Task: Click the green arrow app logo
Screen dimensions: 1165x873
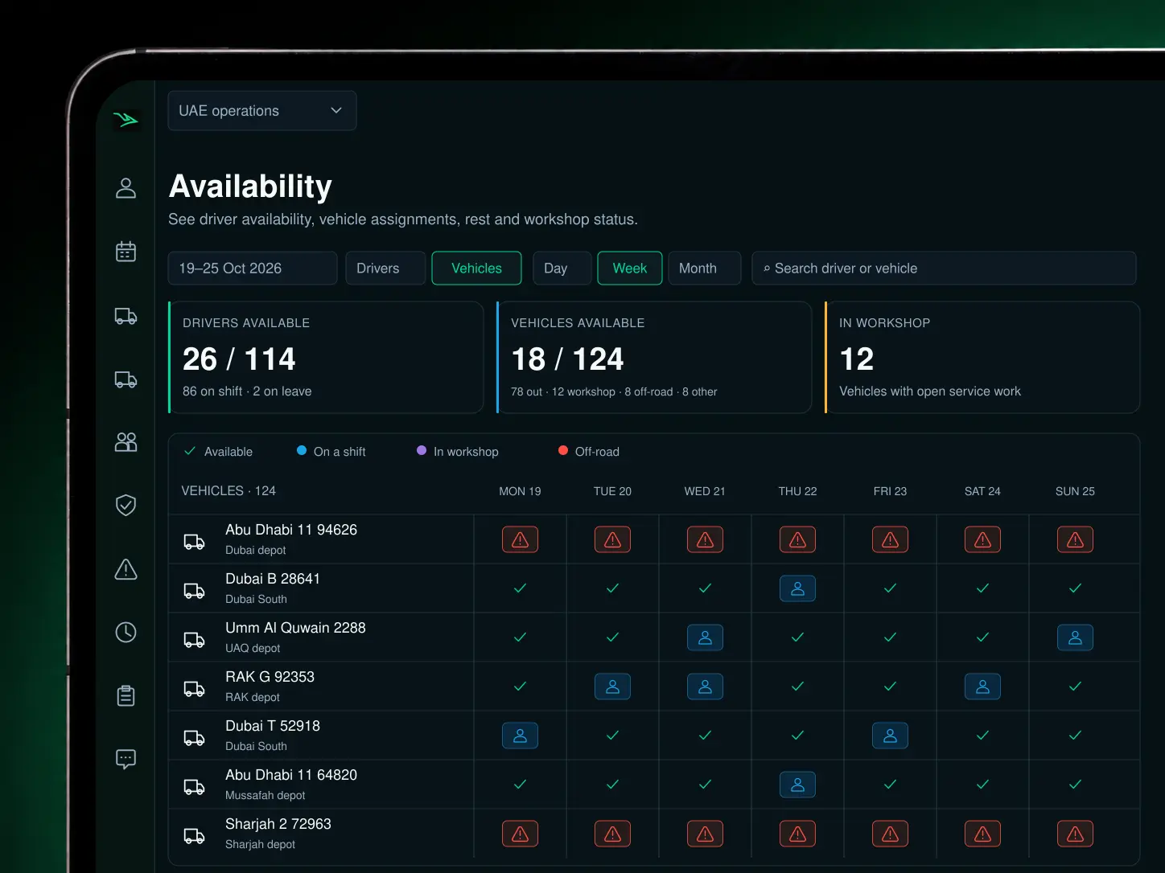Action: pos(126,120)
